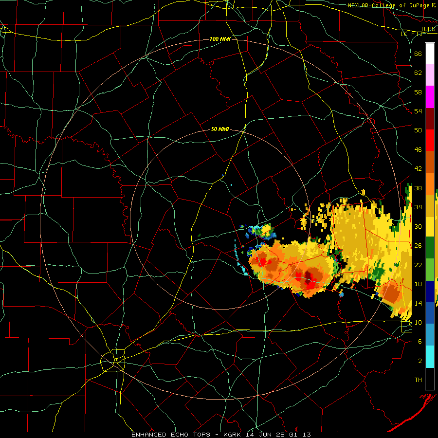Click the medium blue legend swatch

[x=430, y=313]
